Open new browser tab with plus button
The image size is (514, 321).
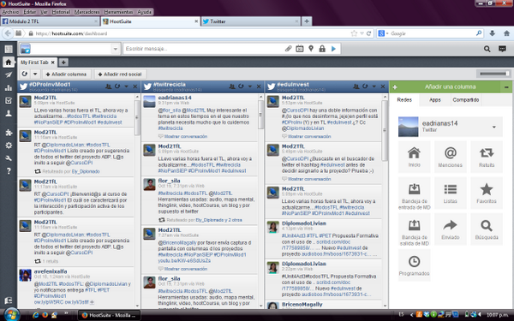point(307,21)
